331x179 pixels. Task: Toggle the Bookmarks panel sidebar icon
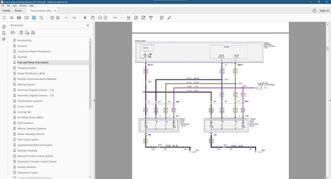[4, 33]
